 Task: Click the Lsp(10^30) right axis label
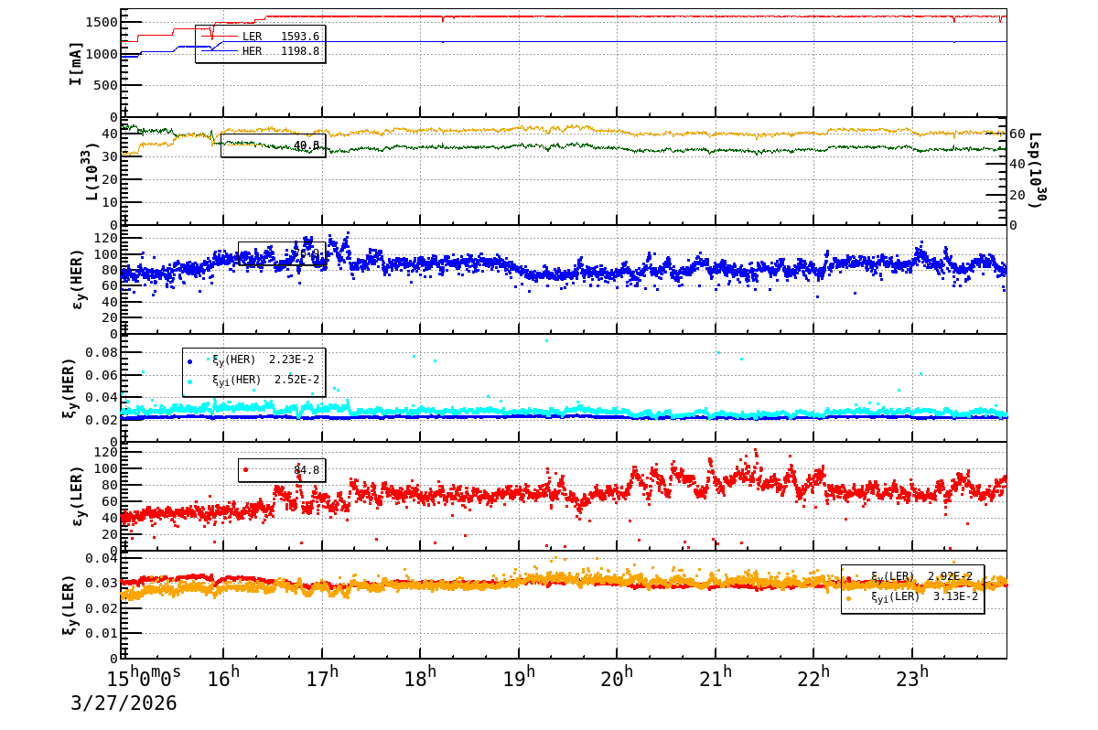pos(1037,170)
